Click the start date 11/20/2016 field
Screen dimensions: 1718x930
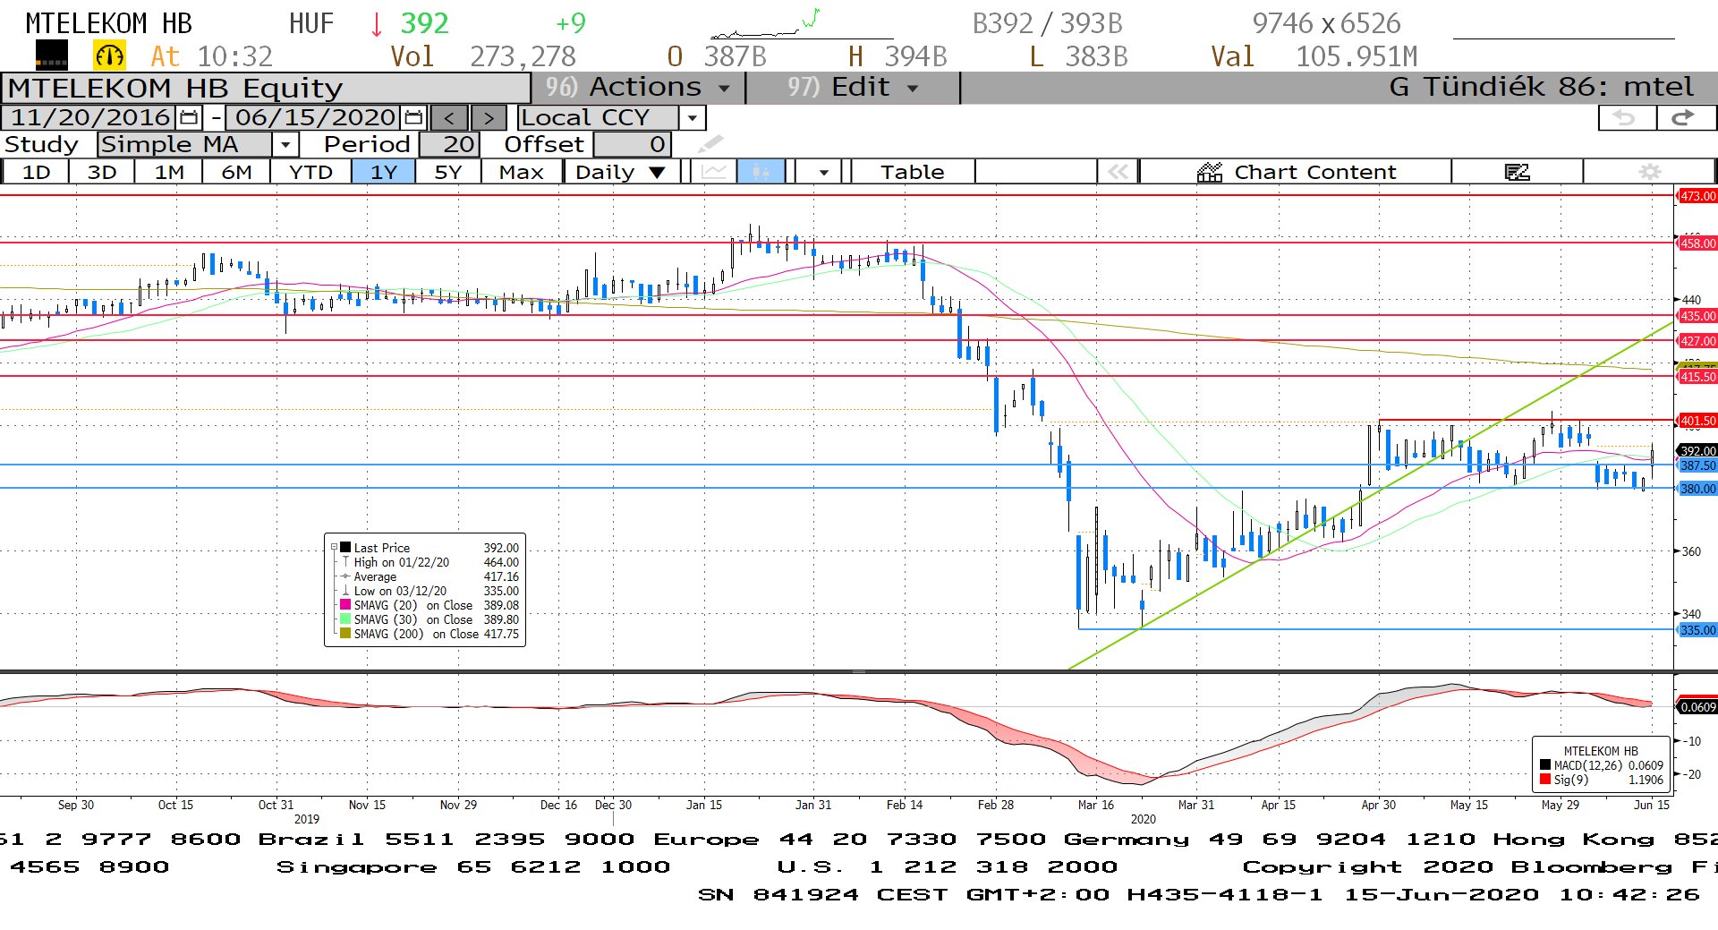tap(90, 117)
